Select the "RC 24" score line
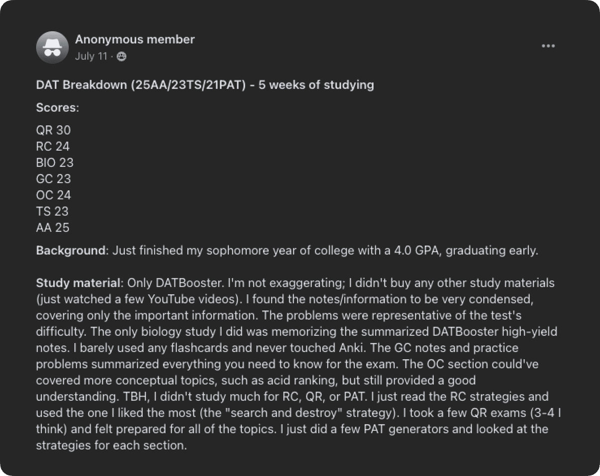The height and width of the screenshot is (476, 600). tap(53, 147)
